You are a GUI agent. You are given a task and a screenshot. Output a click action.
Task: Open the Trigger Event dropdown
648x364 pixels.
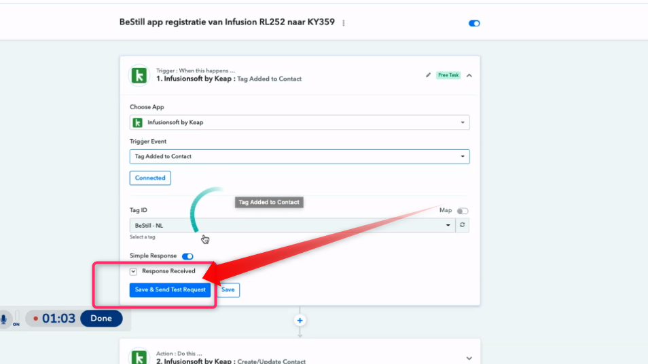[299, 157]
